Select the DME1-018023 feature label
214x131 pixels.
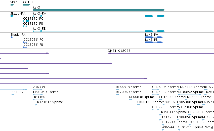pyautogui.click(x=119, y=51)
